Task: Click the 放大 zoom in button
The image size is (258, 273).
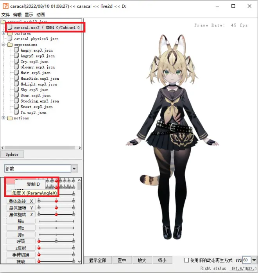Action: [142, 260]
